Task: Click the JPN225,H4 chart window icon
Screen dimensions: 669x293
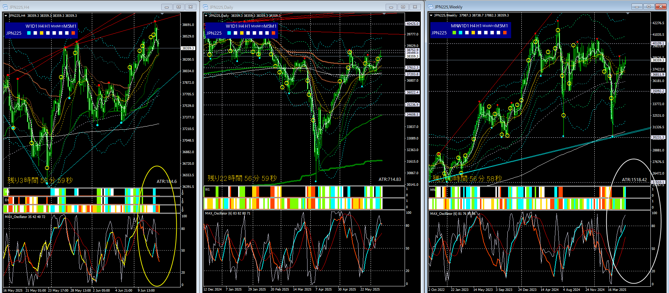Action: pos(5,7)
